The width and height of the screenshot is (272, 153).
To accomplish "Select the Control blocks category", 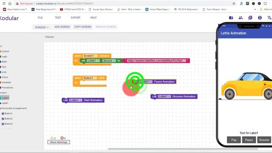I will (5, 51).
